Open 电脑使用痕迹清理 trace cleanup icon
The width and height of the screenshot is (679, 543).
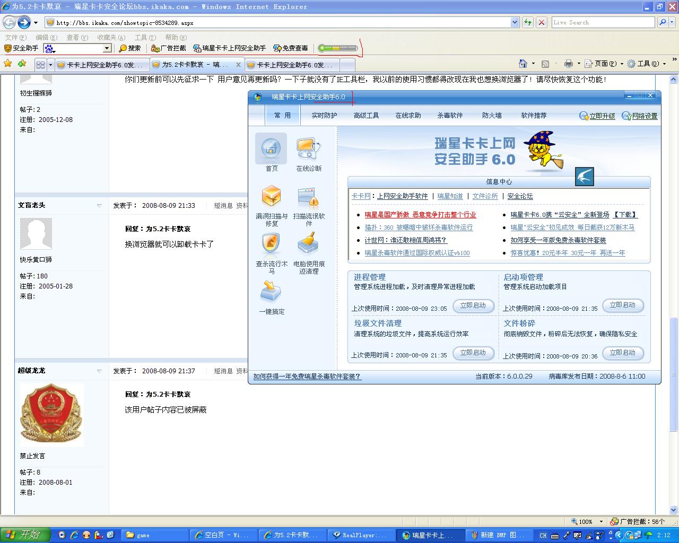click(309, 253)
